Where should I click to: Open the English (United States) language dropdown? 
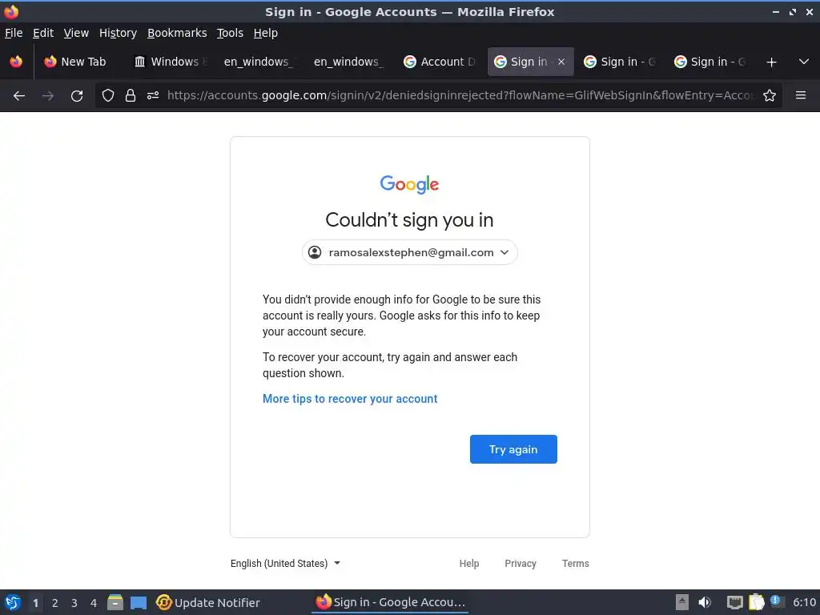pos(286,563)
